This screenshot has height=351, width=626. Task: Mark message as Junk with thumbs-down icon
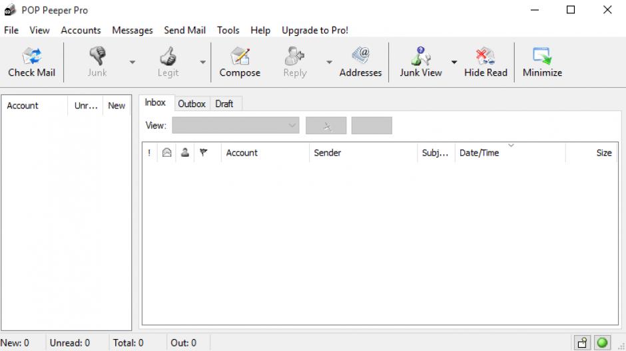[x=97, y=62]
